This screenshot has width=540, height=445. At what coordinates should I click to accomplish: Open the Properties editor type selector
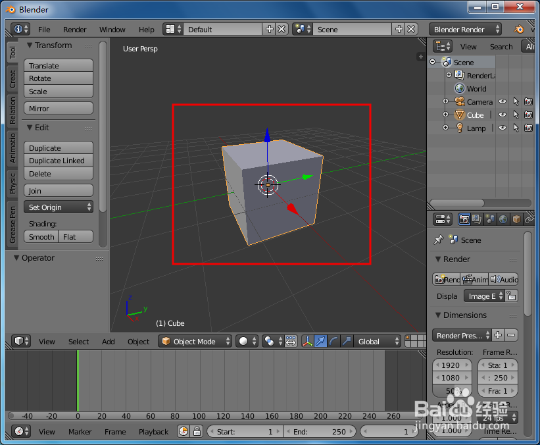(442, 219)
